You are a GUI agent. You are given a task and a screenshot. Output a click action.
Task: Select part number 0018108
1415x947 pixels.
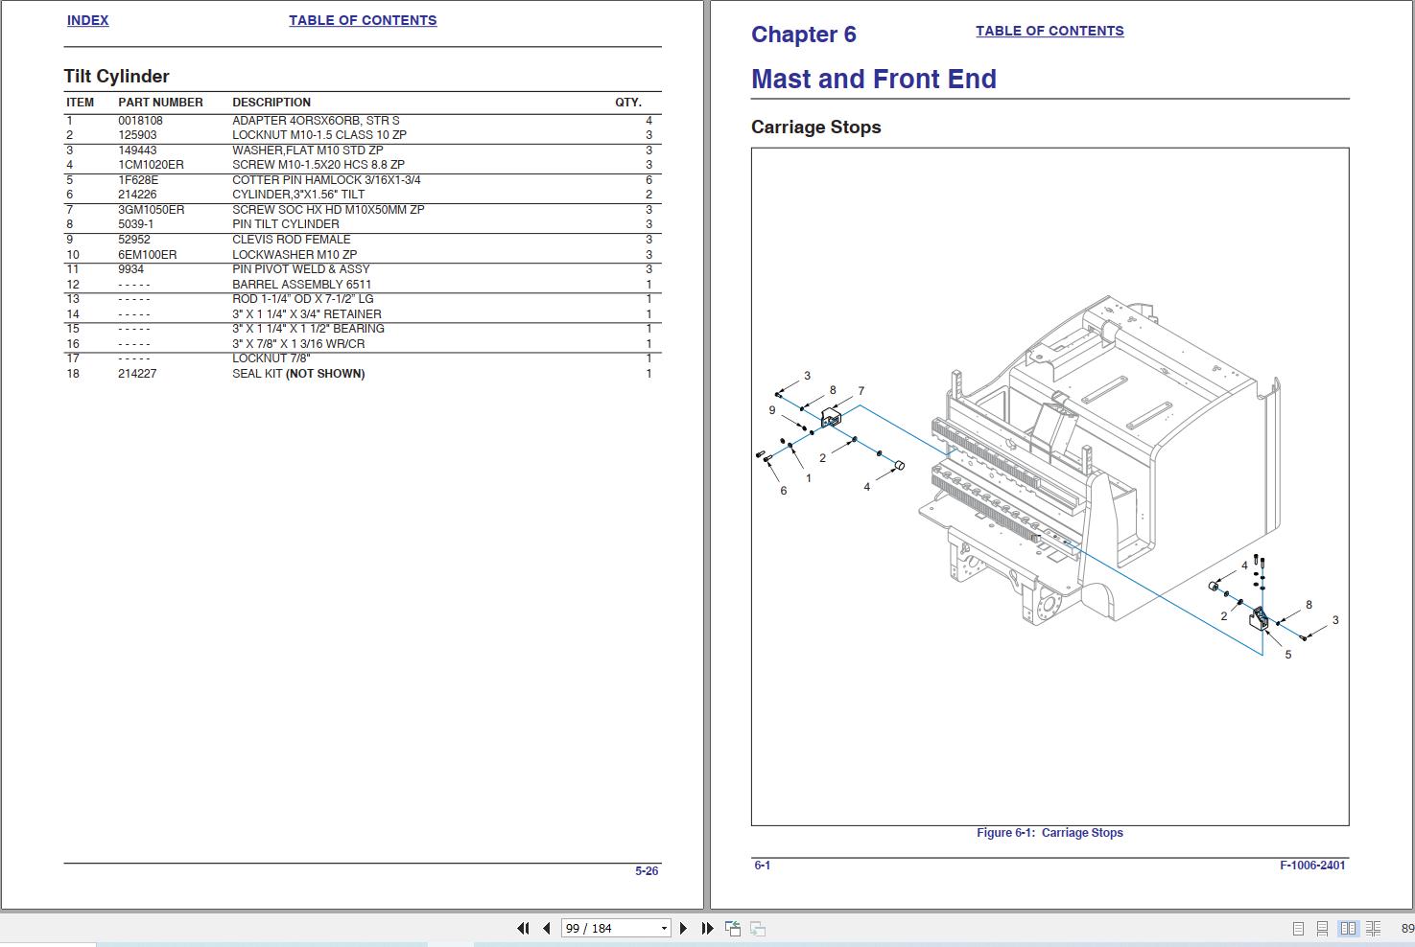click(140, 121)
